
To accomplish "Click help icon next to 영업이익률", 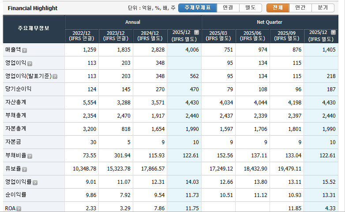I will pos(35,182).
